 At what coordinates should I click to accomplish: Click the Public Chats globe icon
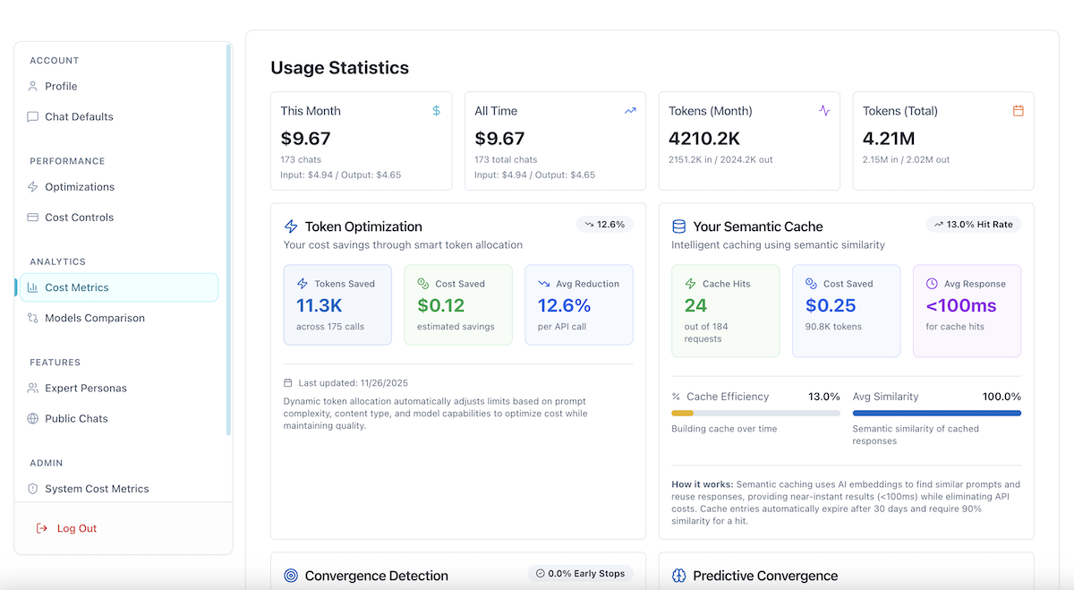31,418
